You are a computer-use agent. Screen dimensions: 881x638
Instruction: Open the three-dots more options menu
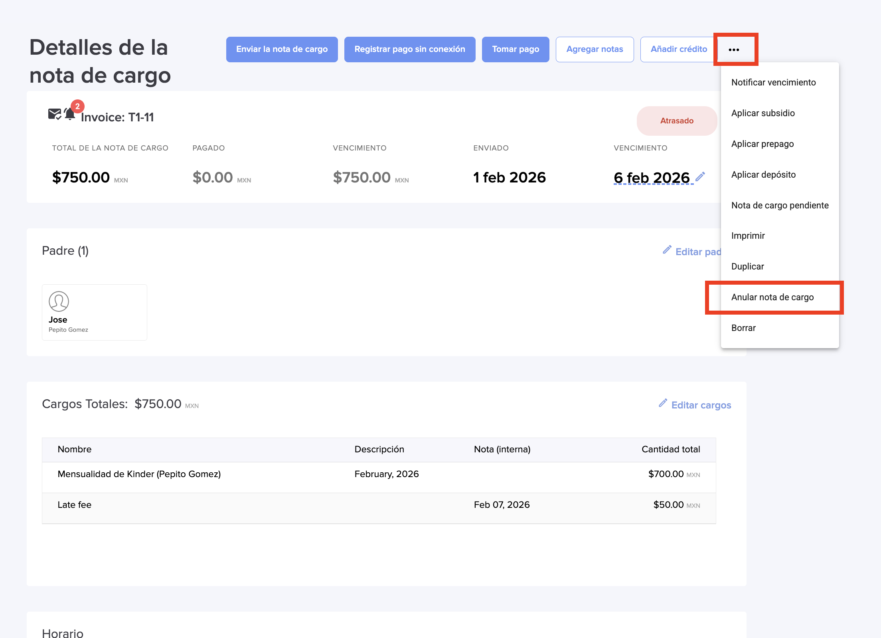[734, 50]
